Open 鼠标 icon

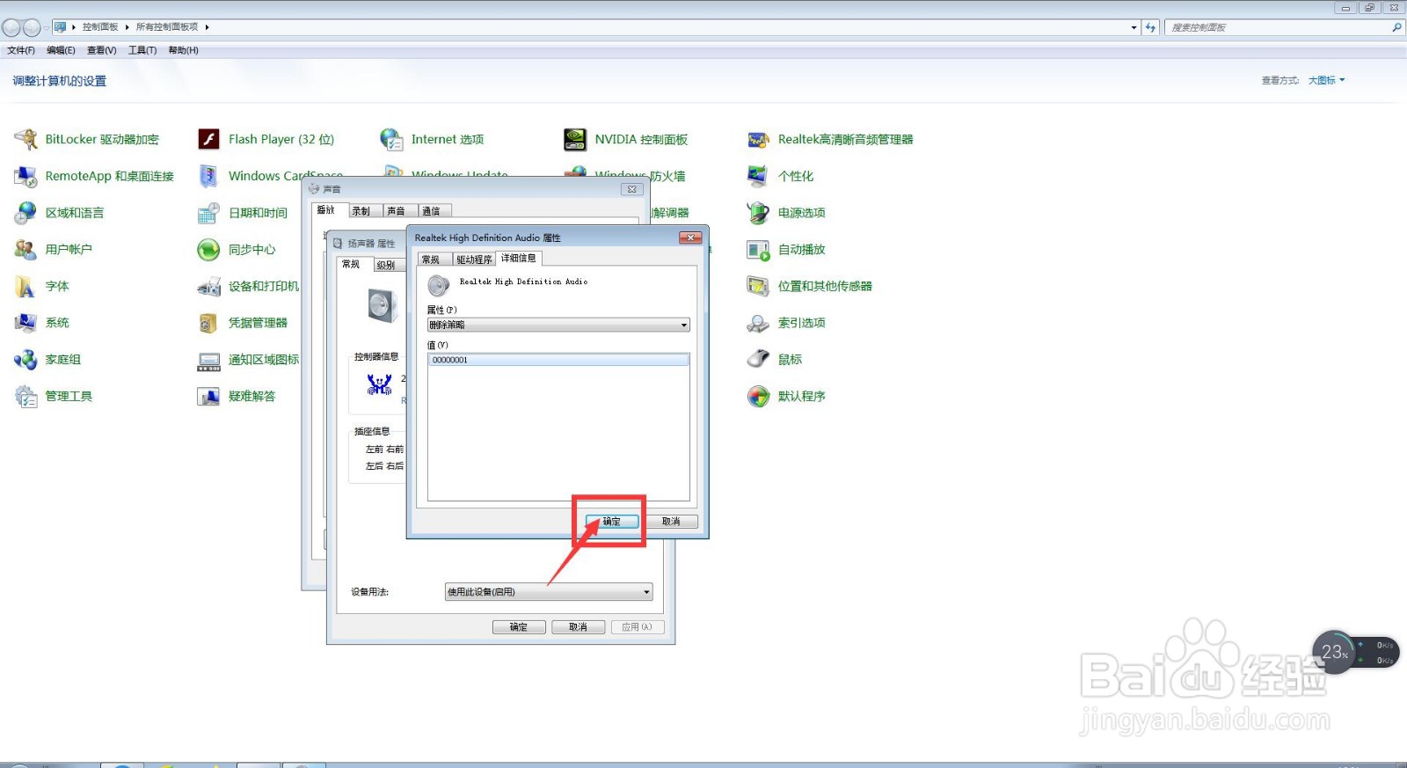tap(758, 360)
